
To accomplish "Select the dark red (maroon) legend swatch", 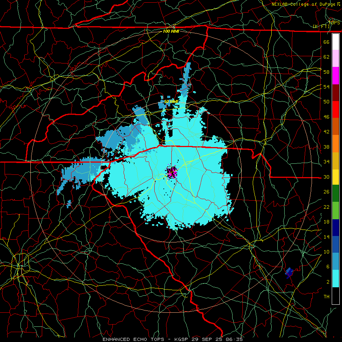I will tap(336, 93).
